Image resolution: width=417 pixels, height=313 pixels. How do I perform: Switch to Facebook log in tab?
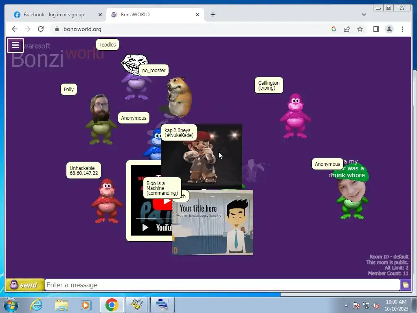click(53, 15)
